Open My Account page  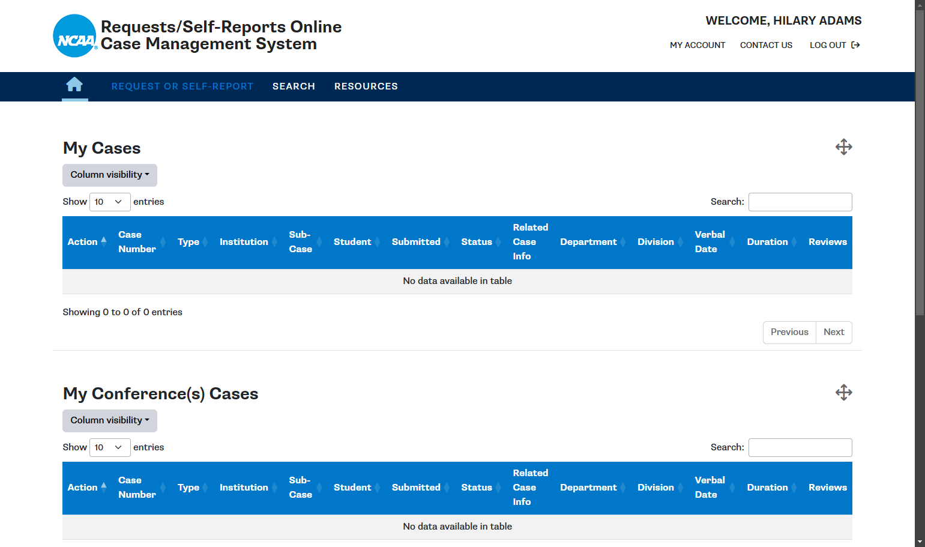698,45
